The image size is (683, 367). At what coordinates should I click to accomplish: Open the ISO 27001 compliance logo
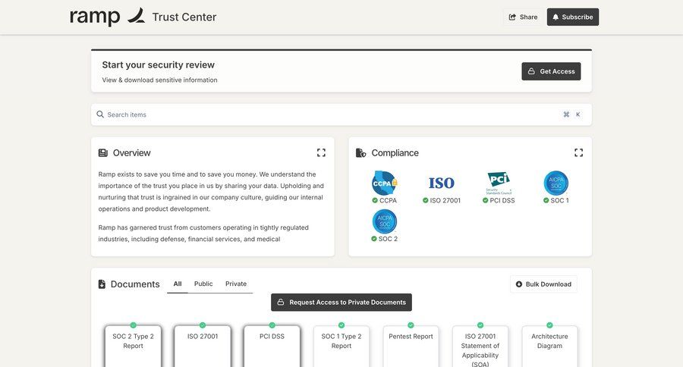[441, 183]
